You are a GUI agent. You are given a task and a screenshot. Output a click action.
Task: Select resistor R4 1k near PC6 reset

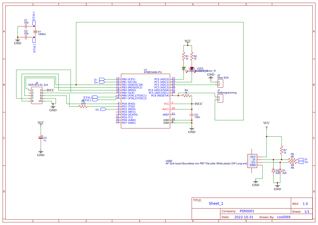(x=186, y=95)
